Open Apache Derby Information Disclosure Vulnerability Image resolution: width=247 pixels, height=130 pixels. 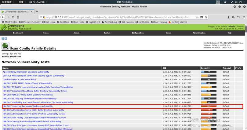click(x=26, y=72)
